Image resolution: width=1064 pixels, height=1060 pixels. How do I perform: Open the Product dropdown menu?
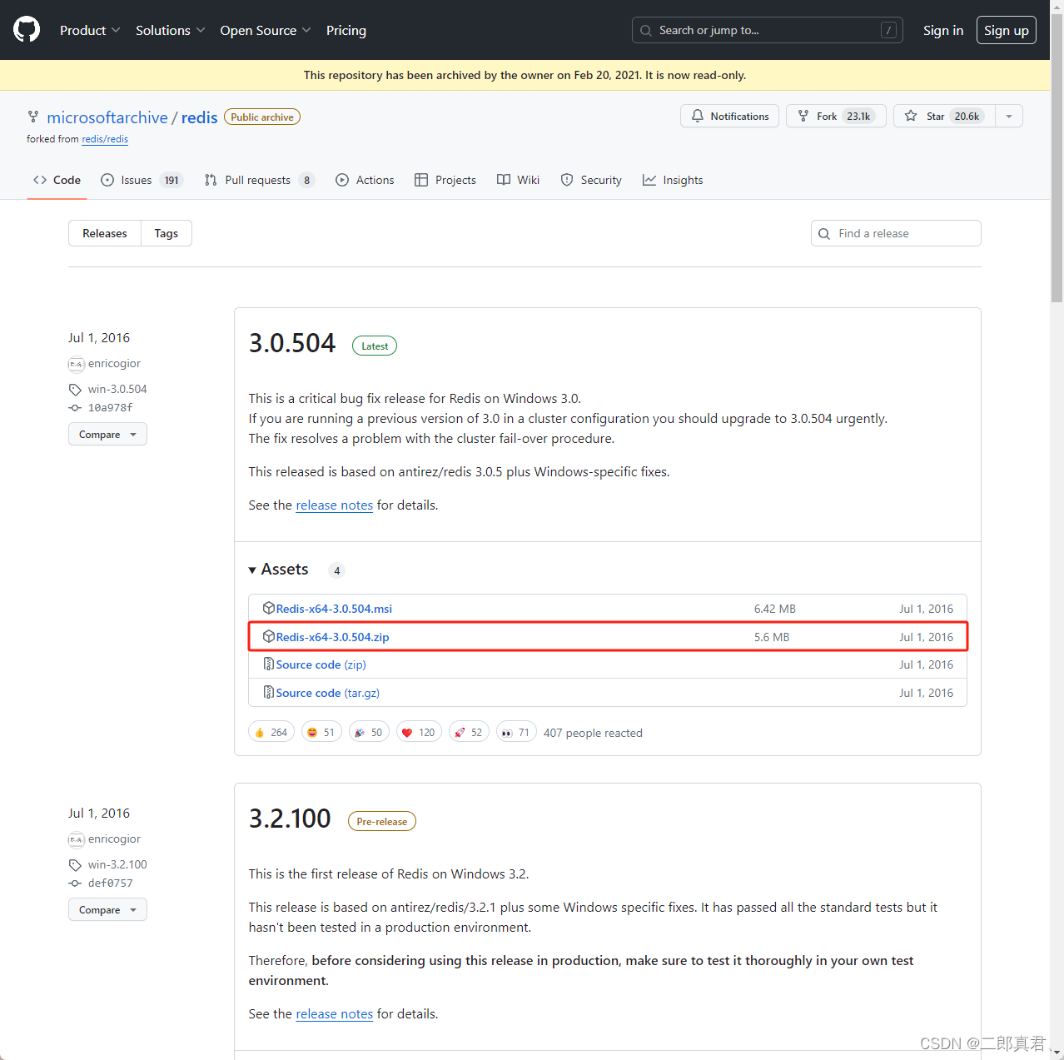click(x=90, y=30)
